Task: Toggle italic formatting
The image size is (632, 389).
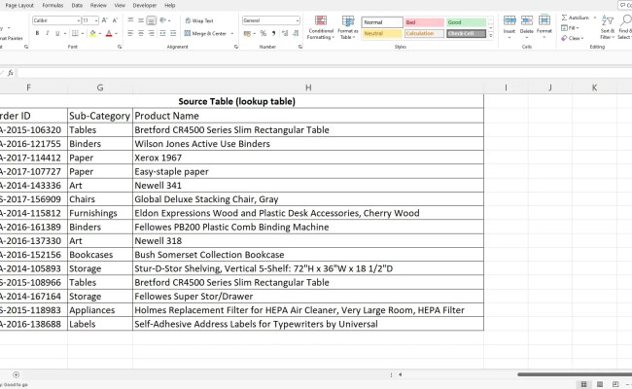Action: tap(48, 33)
